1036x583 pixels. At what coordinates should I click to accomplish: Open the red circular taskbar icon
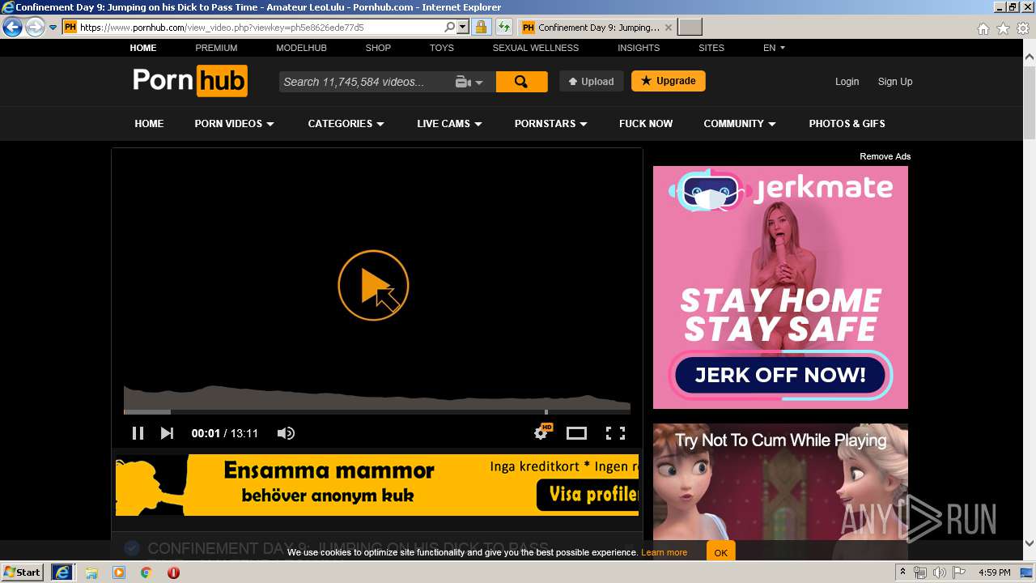click(173, 572)
